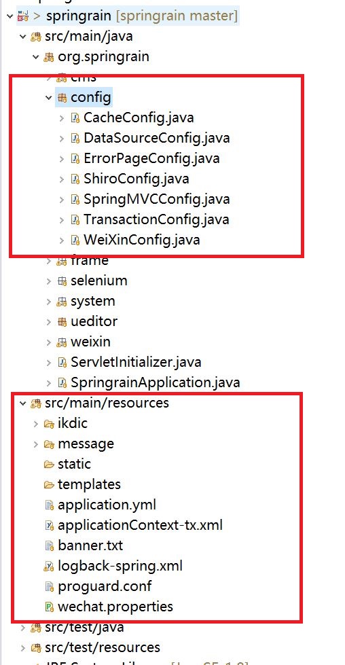The width and height of the screenshot is (345, 665).
Task: Expand the selenium package
Action: point(49,281)
